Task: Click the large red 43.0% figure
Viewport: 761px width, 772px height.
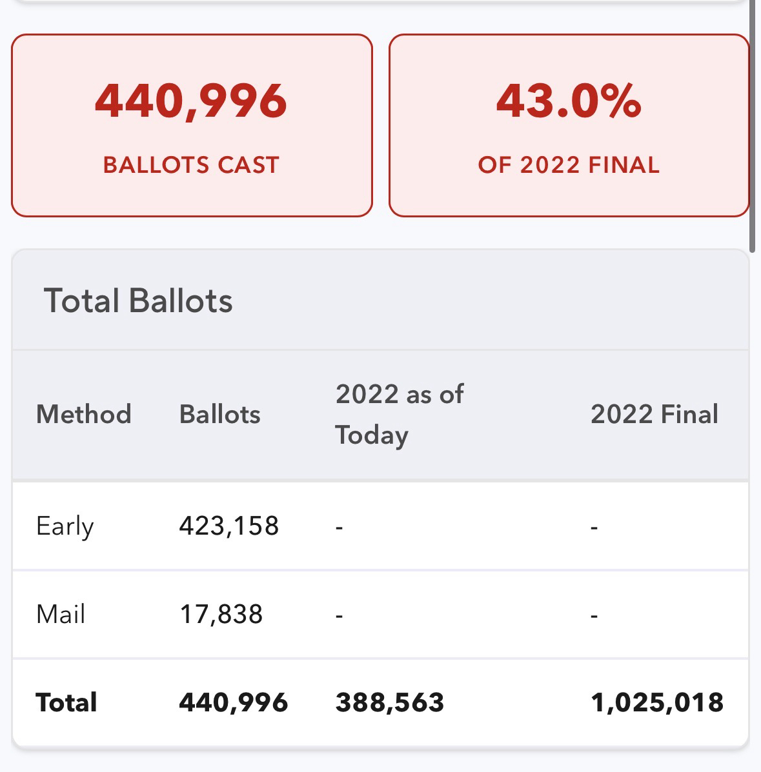Action: [569, 101]
